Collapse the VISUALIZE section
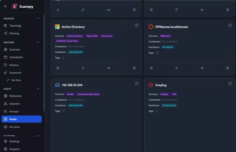This screenshot has height=152, width=236. (x=38, y=18)
